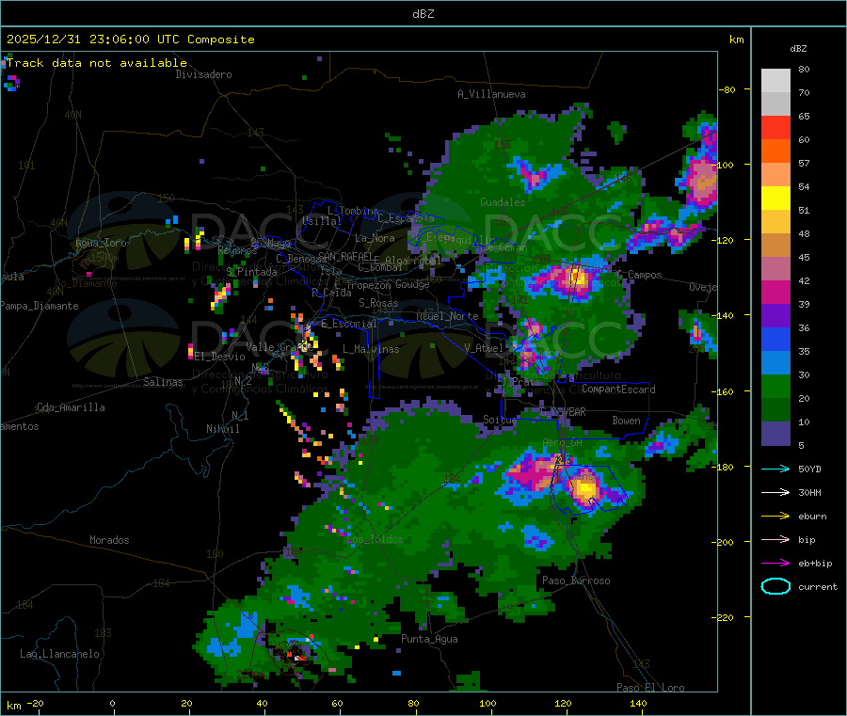Select the bright green swatch between 30 and 20
The width and height of the screenshot is (847, 716).
pyautogui.click(x=775, y=387)
